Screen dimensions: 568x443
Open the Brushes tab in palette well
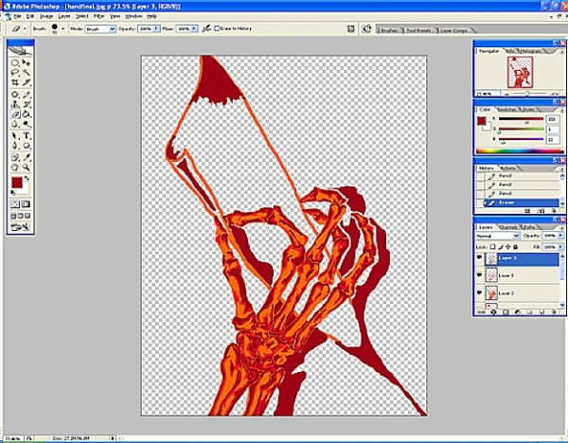389,30
